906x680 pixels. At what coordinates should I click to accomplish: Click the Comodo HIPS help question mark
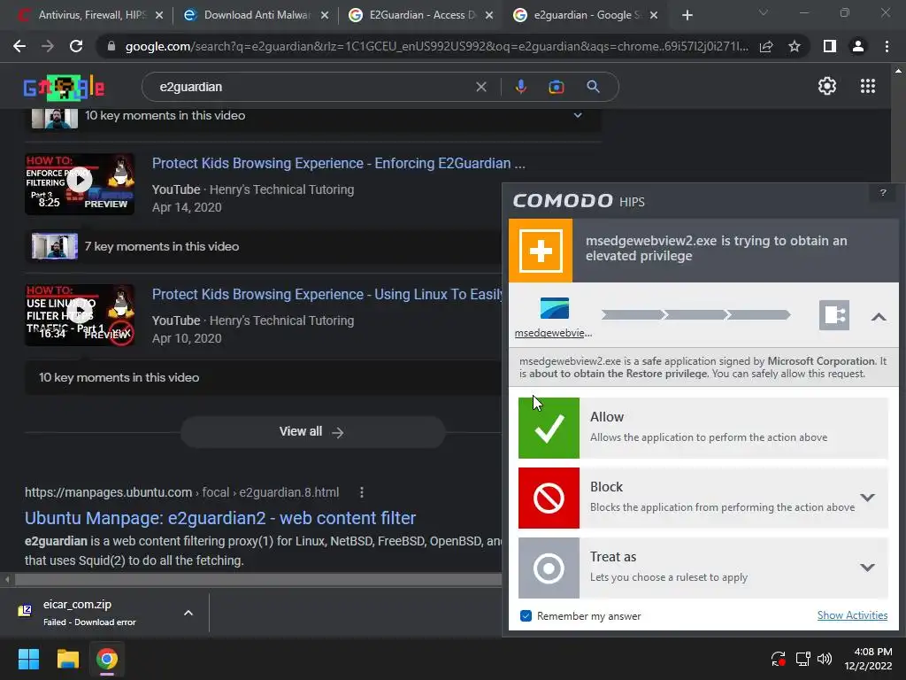point(883,192)
